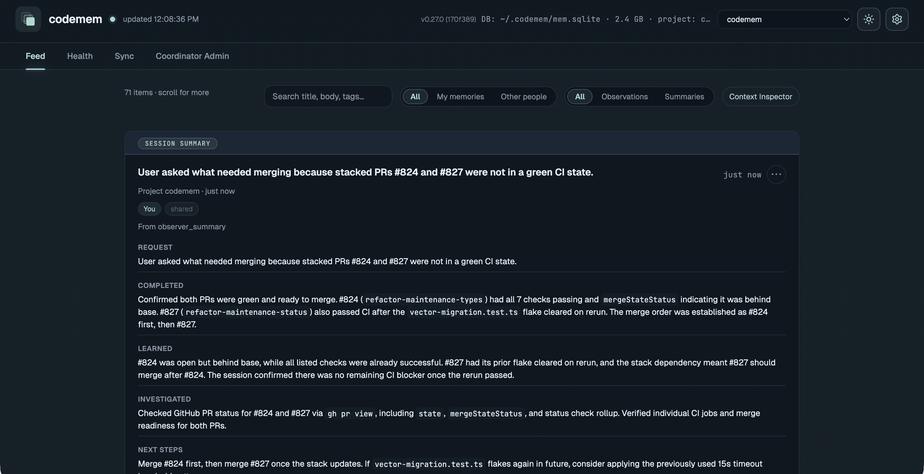Open the Coordinator Admin tab
Screen dimensions: 924x474
point(192,56)
